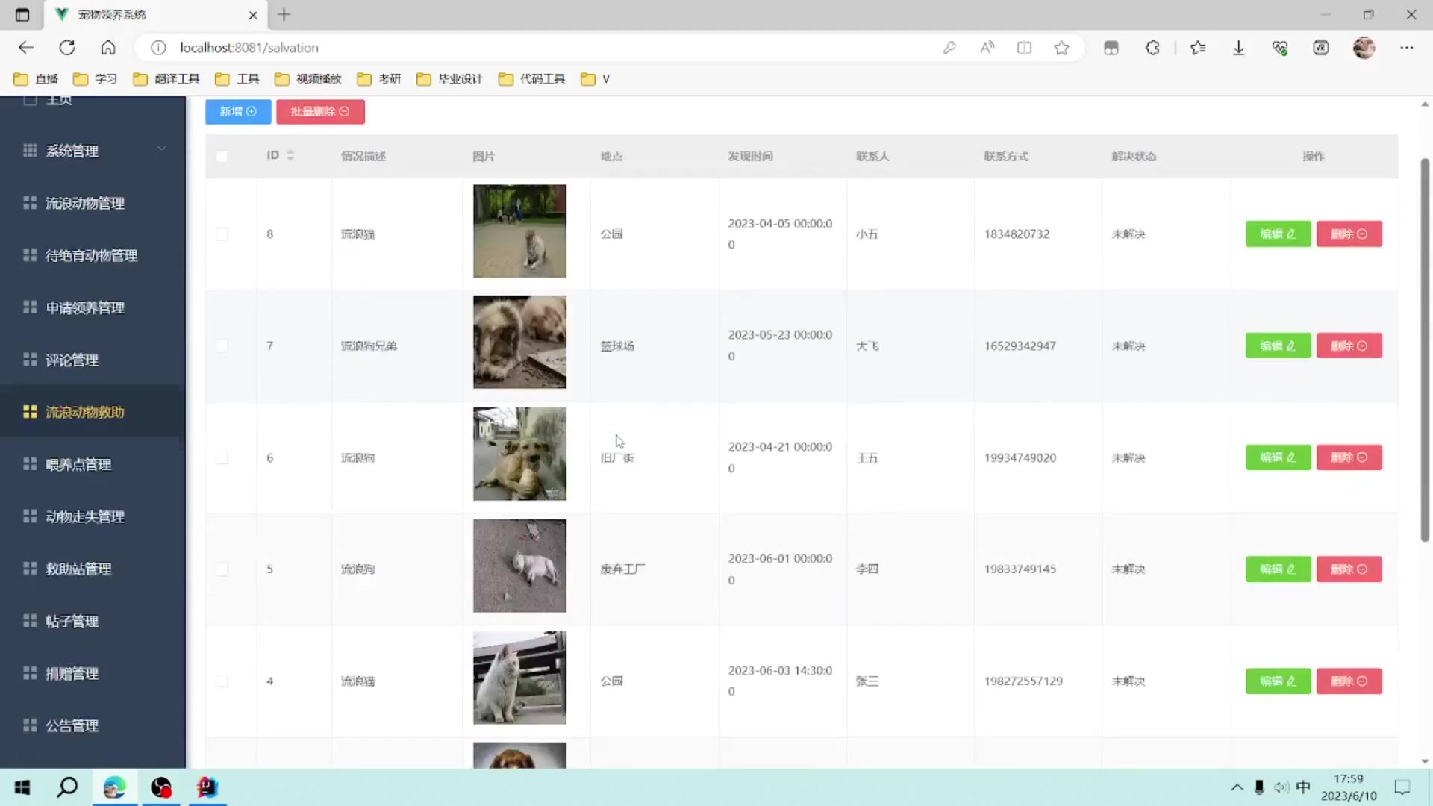Delete the row for contact 大飞
The width and height of the screenshot is (1433, 806).
[1348, 346]
